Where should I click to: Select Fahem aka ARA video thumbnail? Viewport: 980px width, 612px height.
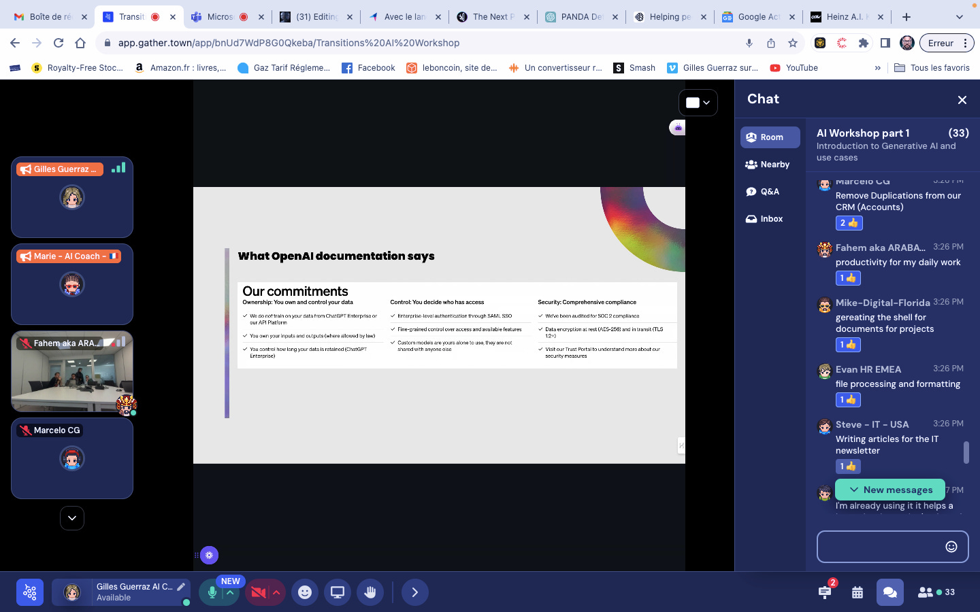[72, 371]
